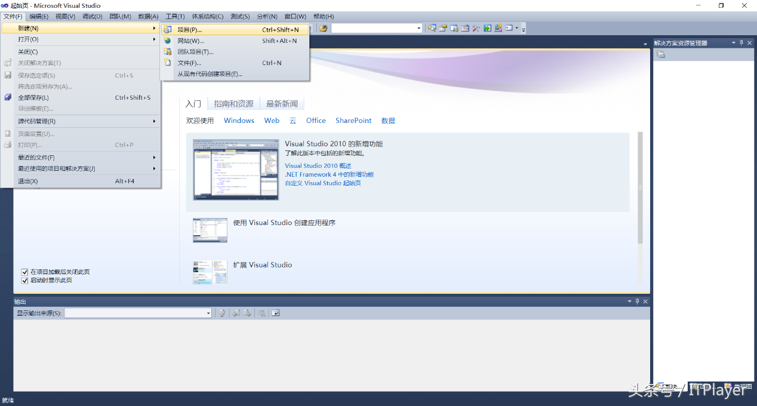
Task: Open the Tools (工具) menu
Action: coord(175,16)
